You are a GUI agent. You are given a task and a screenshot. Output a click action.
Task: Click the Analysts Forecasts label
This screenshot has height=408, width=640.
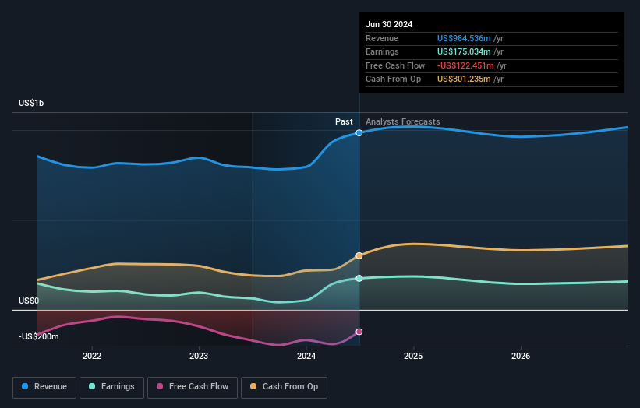(x=402, y=121)
